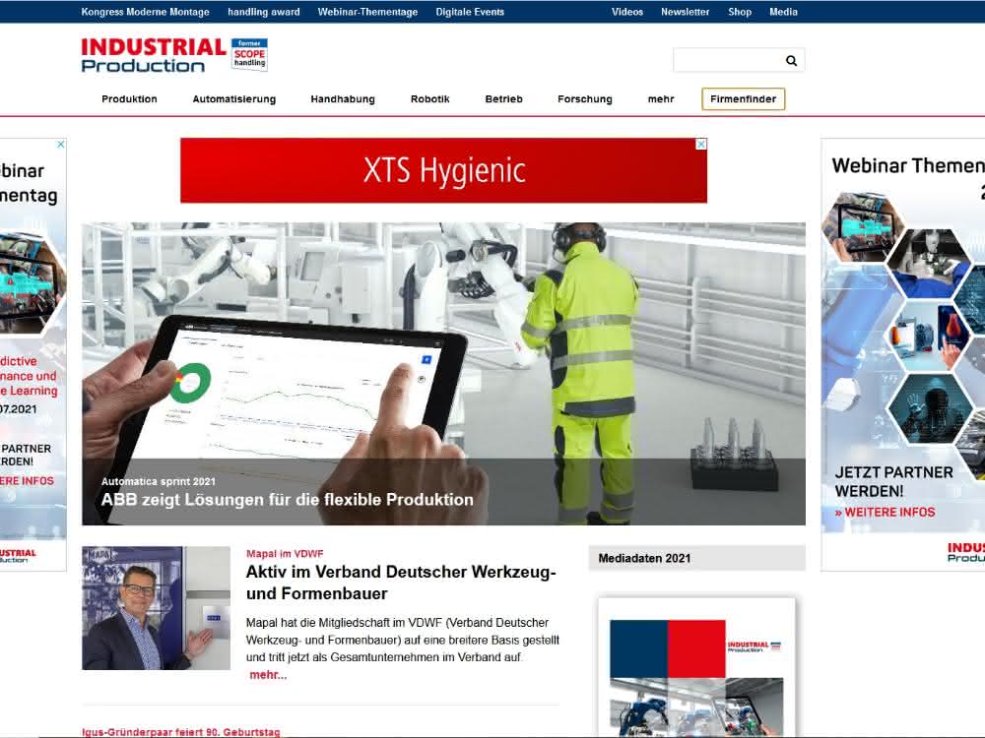Visit the Shop link

click(x=740, y=12)
